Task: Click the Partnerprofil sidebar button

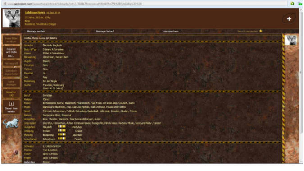Action: click(11, 63)
